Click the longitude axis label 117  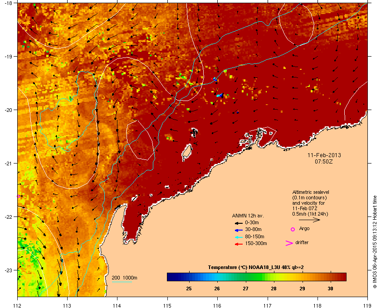pyautogui.click(x=268, y=306)
